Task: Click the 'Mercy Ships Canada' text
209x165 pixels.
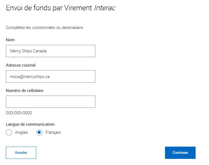Action: click(28, 51)
